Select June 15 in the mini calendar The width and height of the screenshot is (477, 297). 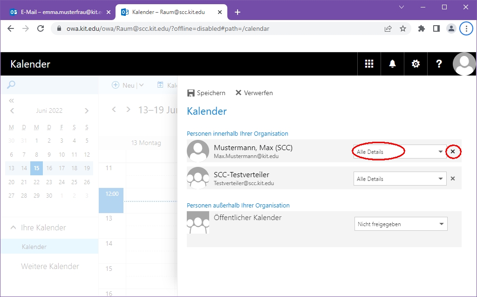click(37, 168)
